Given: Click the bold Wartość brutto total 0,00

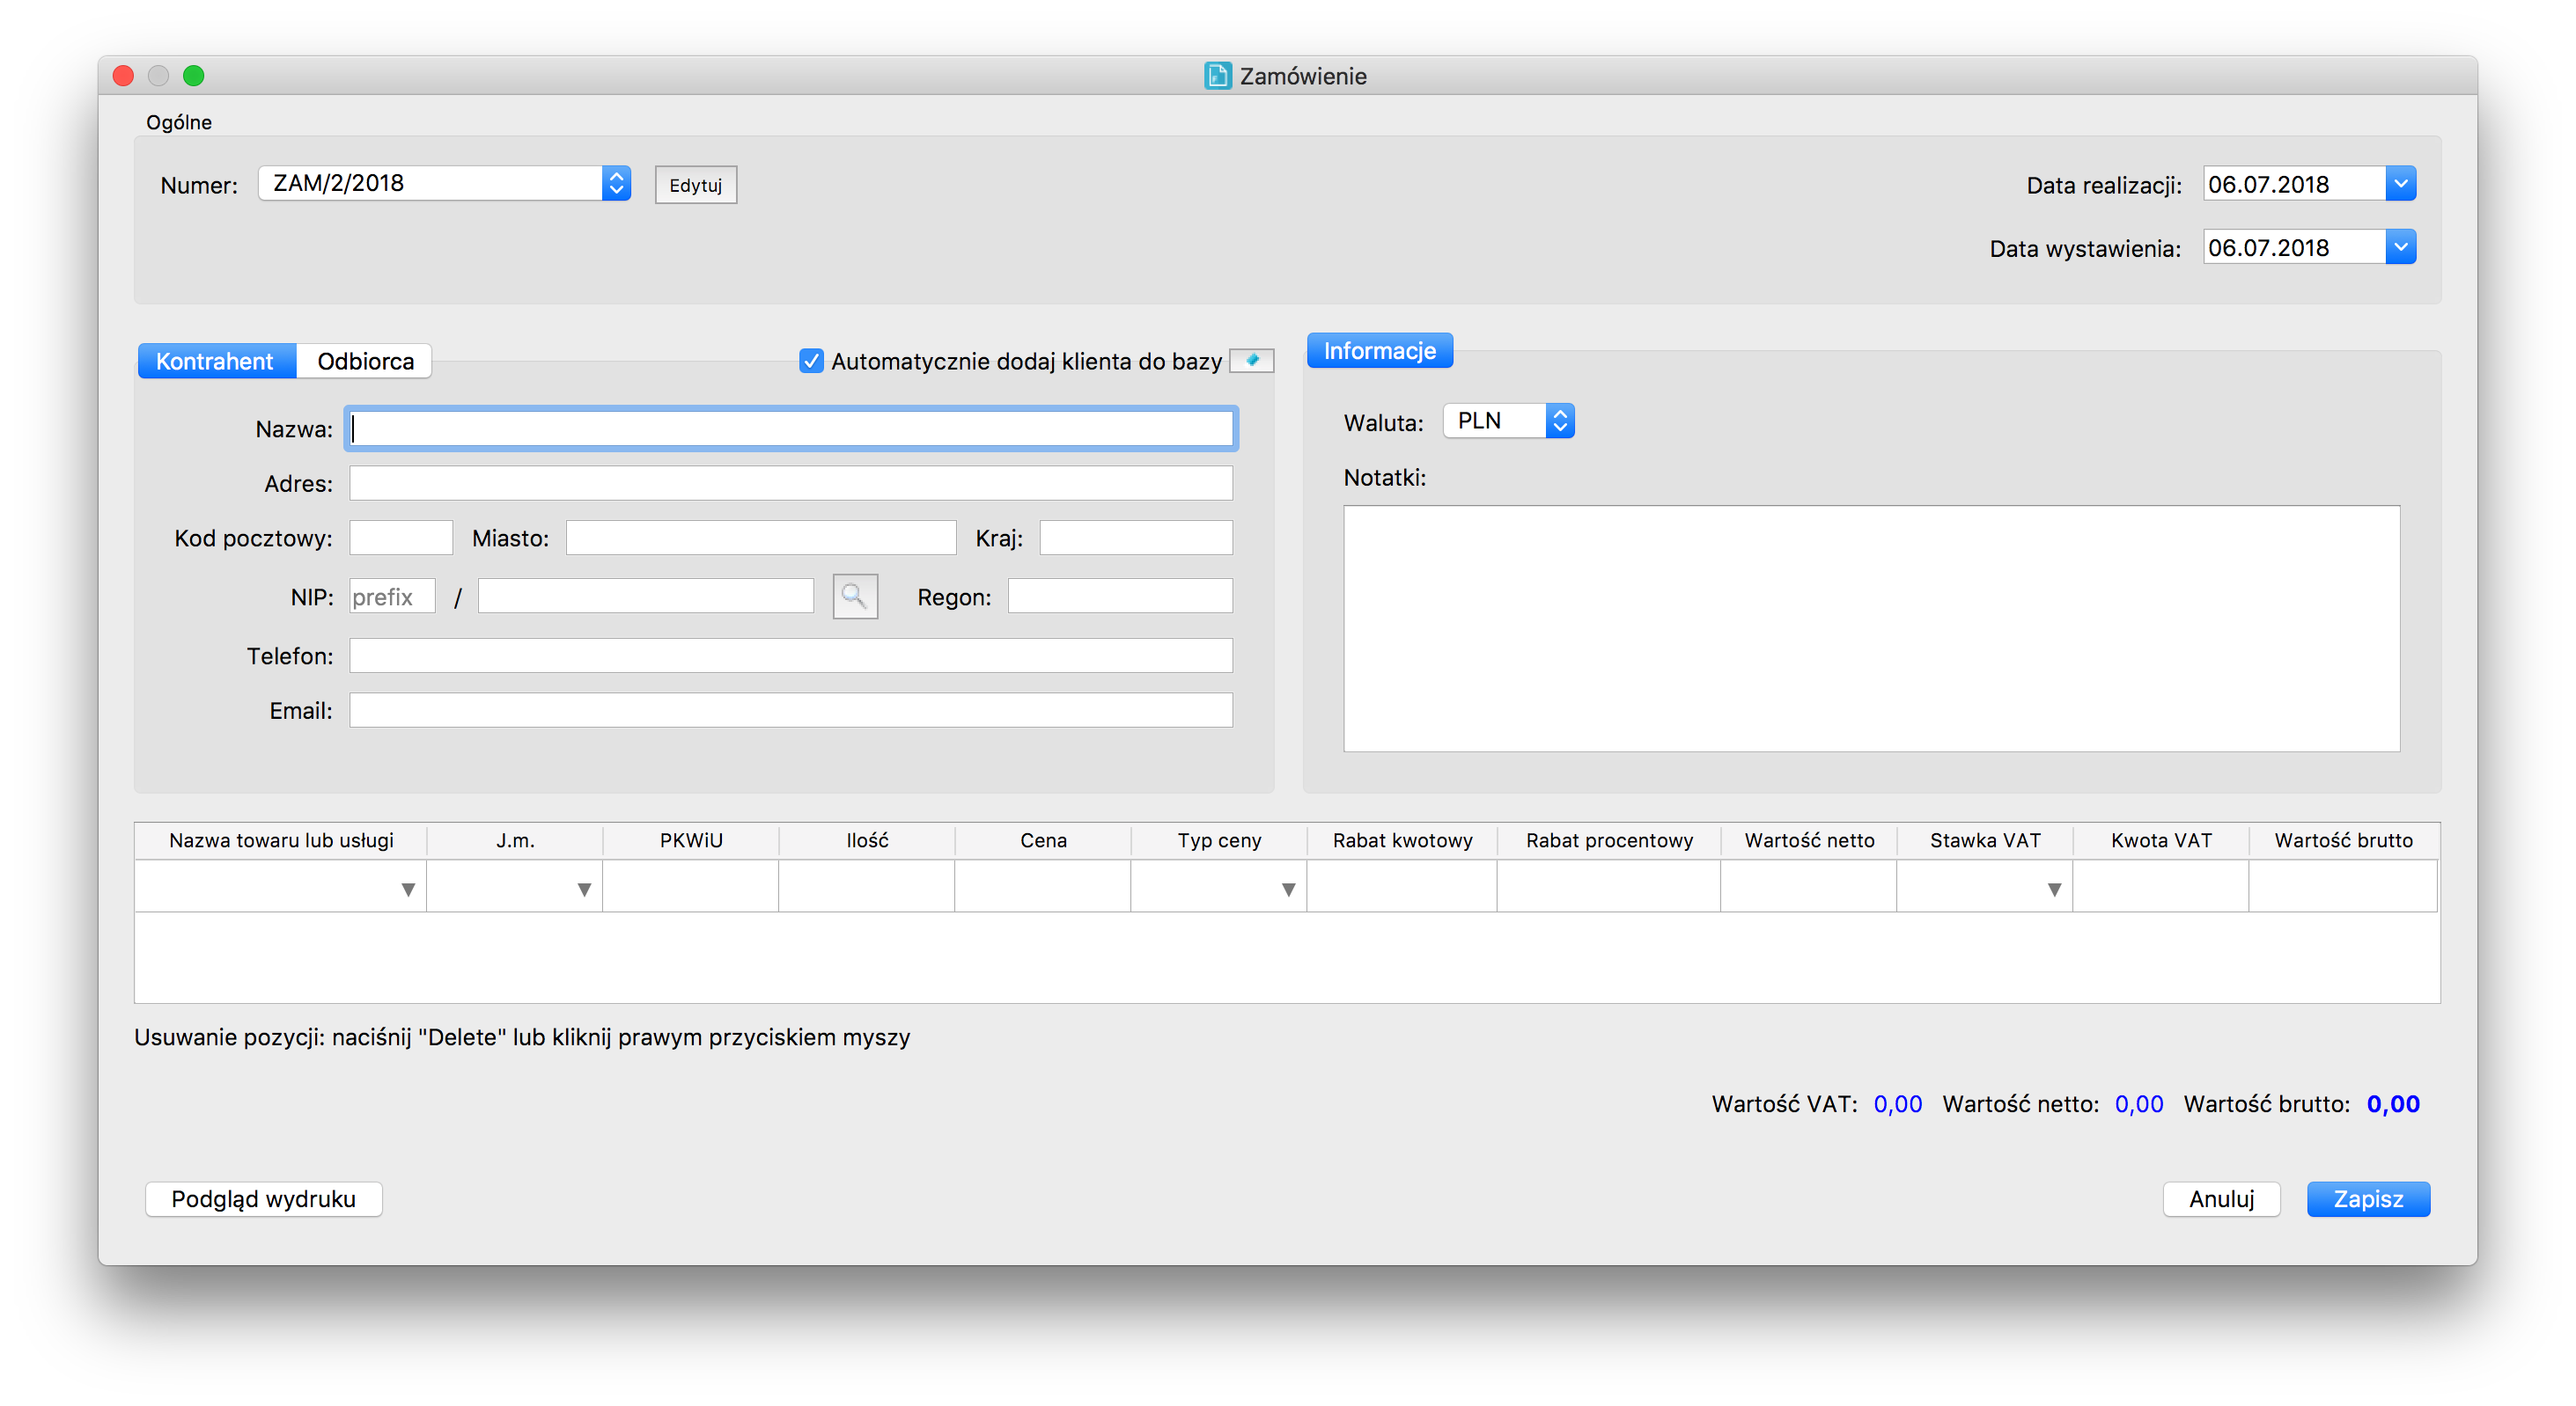Looking at the screenshot, I should 2393,1104.
